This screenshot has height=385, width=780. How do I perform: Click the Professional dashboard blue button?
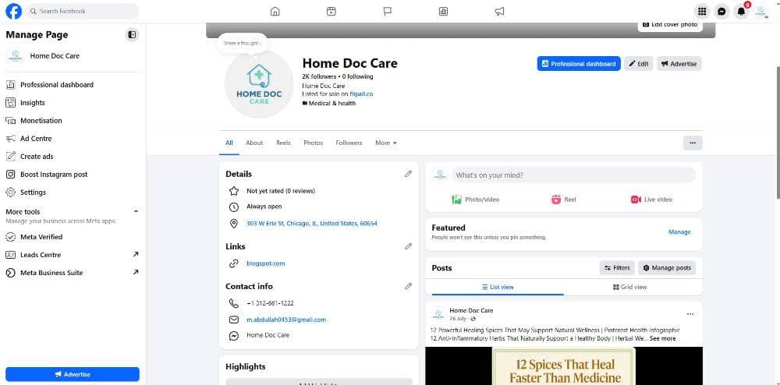pyautogui.click(x=579, y=64)
